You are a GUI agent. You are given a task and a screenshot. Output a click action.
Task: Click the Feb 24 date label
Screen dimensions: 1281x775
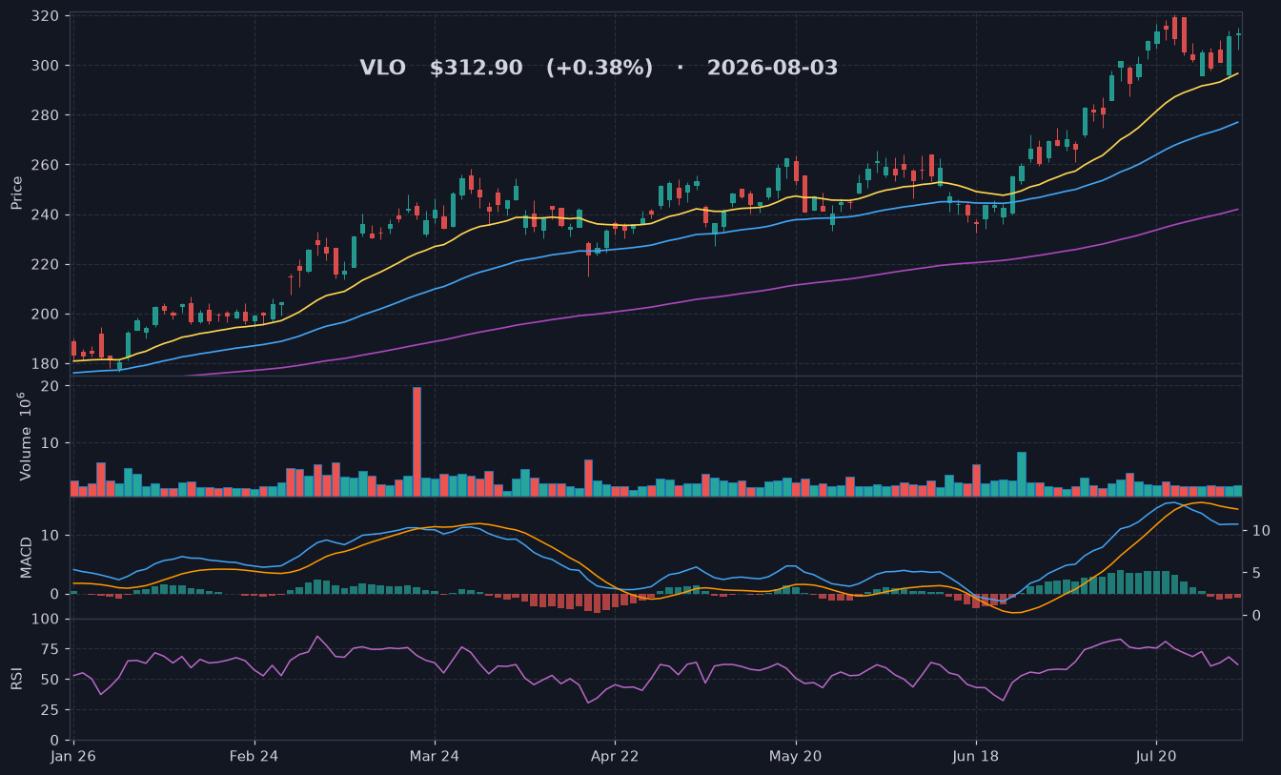point(254,755)
